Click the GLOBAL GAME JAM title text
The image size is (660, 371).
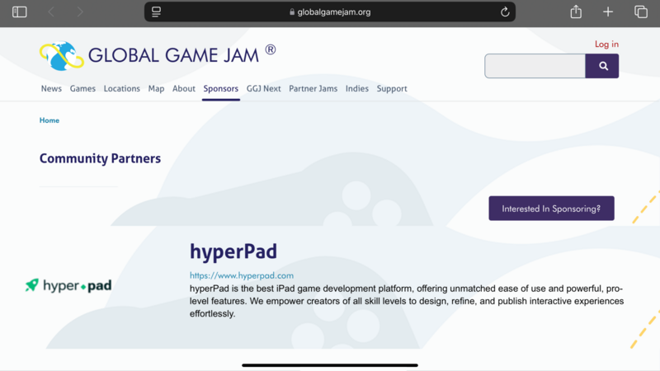click(x=173, y=55)
